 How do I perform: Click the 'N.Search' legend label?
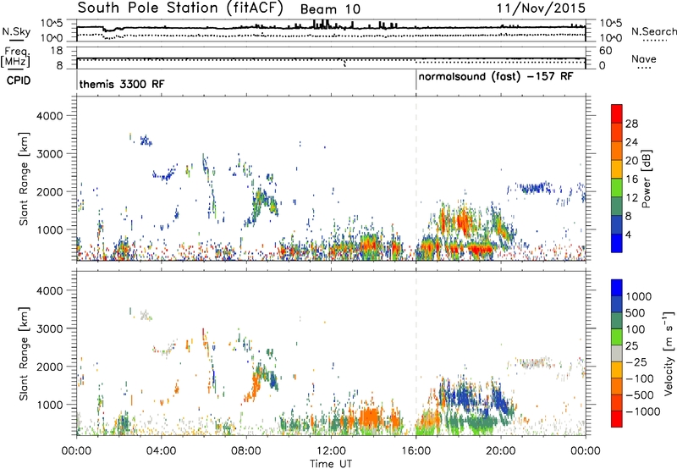pyautogui.click(x=653, y=31)
